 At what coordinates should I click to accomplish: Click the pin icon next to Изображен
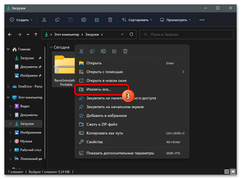pos(40,76)
